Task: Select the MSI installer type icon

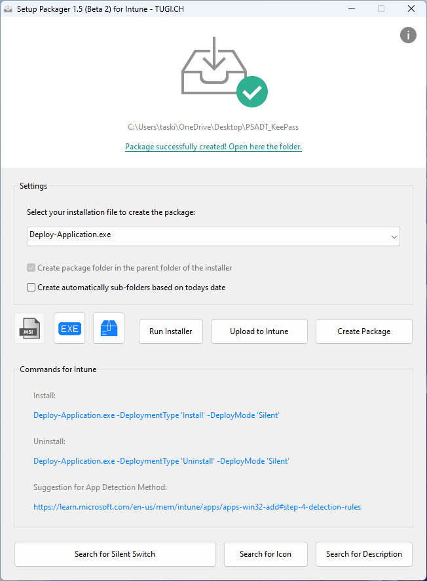Action: (x=29, y=328)
